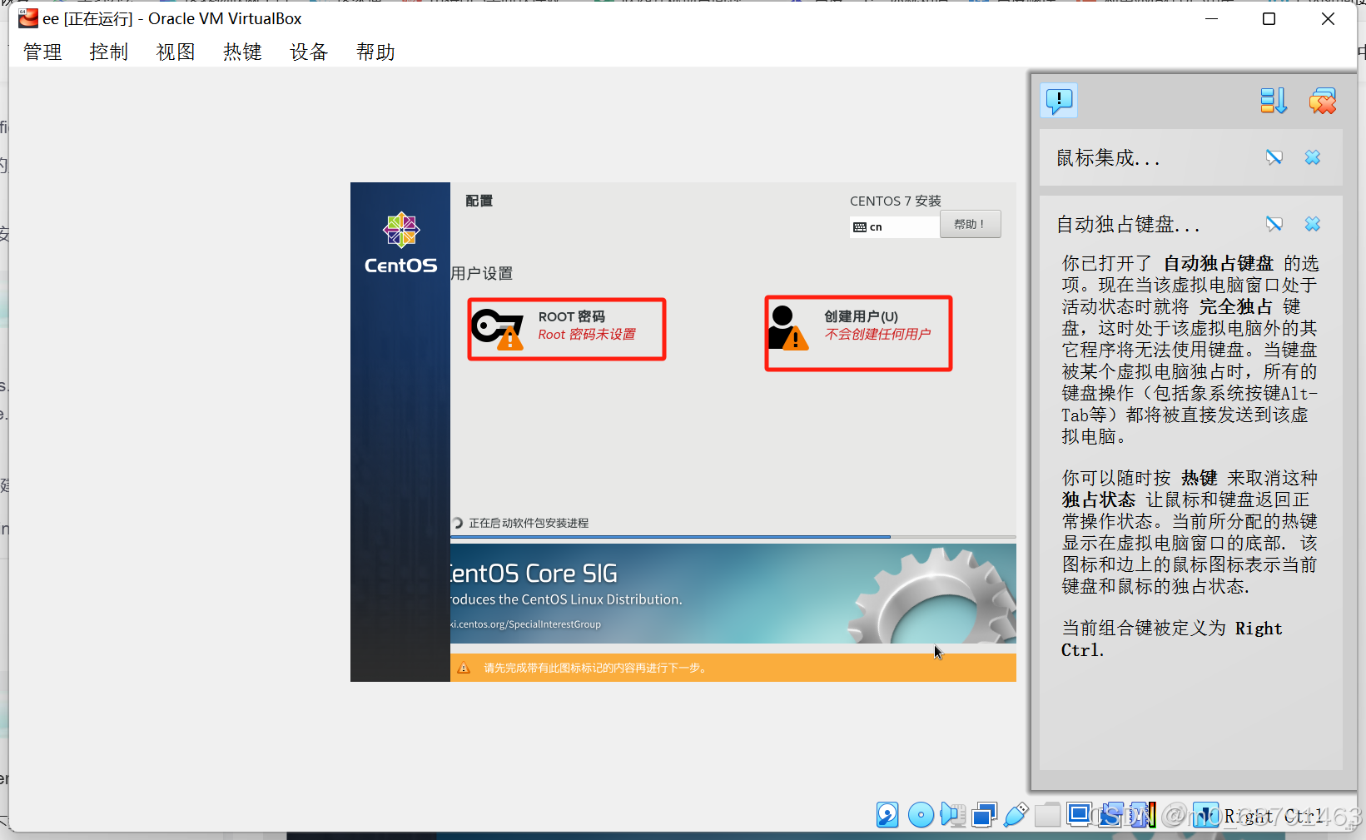1366x840 pixels.
Task: Collapse the 自动独占键盘 notification title
Action: tap(1128, 225)
